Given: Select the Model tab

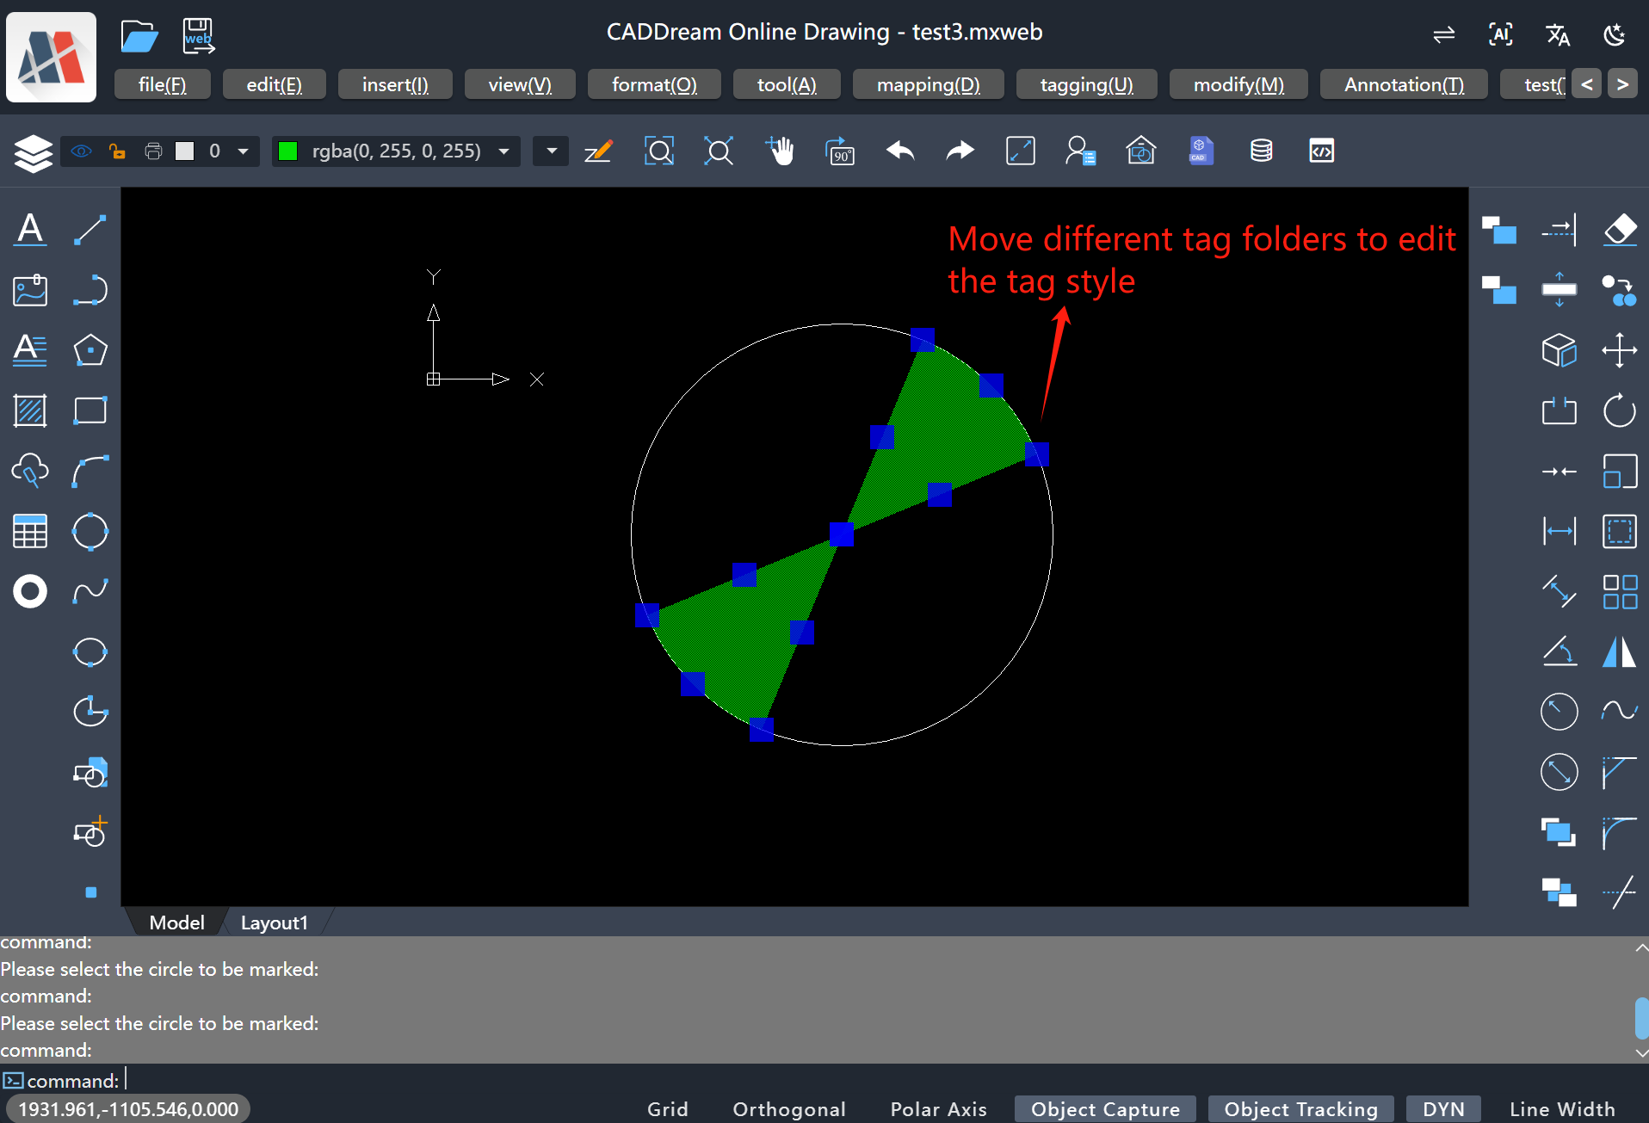Looking at the screenshot, I should coord(176,922).
